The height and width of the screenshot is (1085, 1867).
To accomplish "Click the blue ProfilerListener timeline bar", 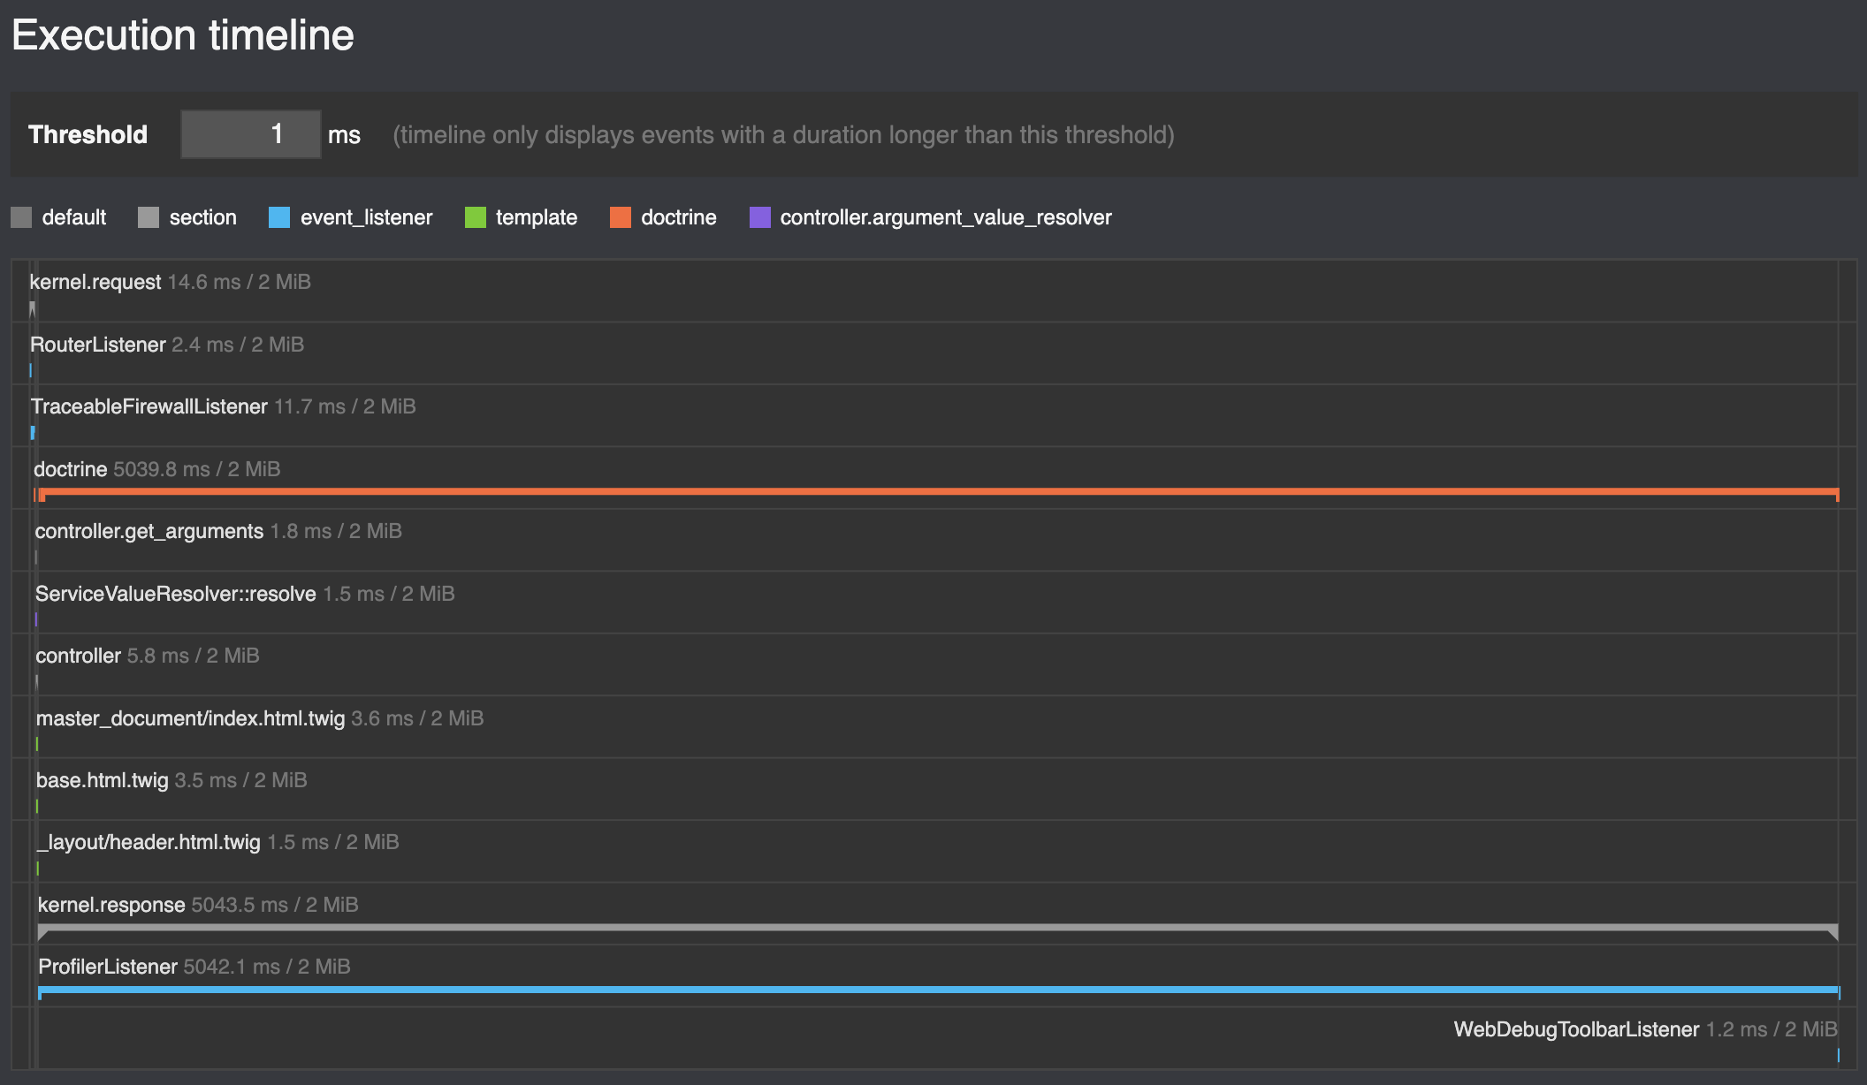I will click(x=939, y=990).
